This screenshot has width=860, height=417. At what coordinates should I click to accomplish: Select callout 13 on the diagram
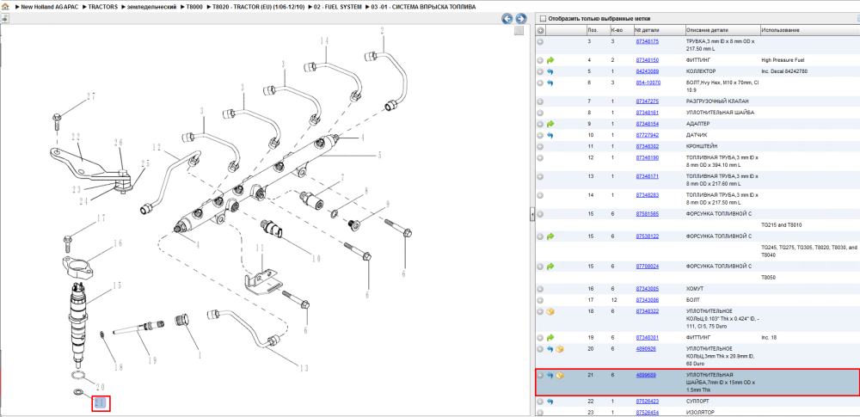(x=303, y=368)
